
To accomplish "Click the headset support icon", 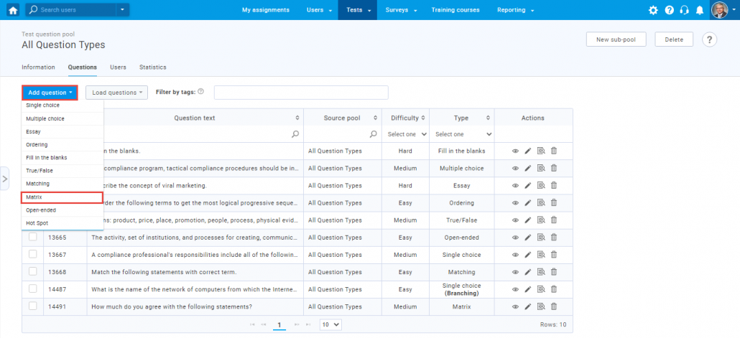I will [x=683, y=10].
